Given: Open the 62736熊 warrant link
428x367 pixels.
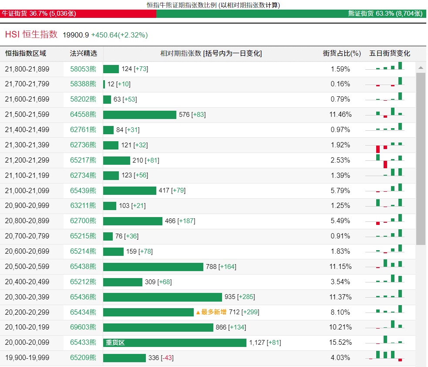Looking at the screenshot, I should click(83, 145).
